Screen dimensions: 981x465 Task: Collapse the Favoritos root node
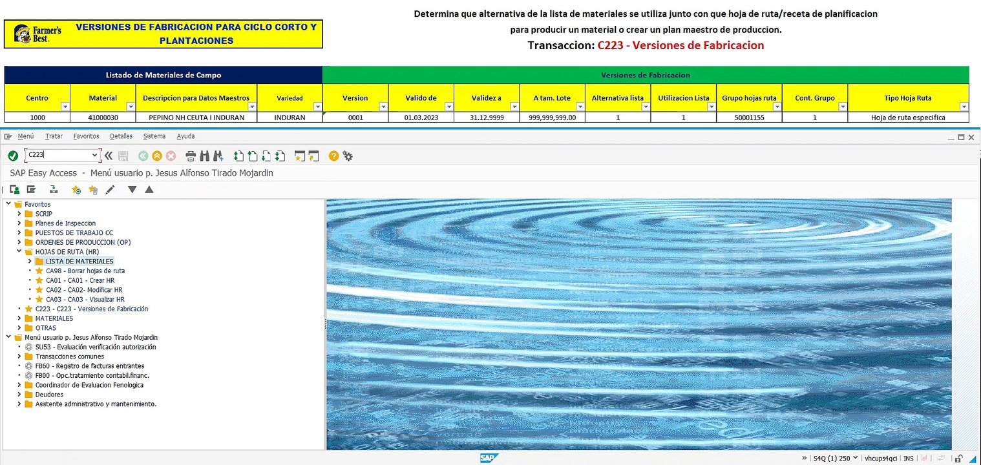(8, 204)
